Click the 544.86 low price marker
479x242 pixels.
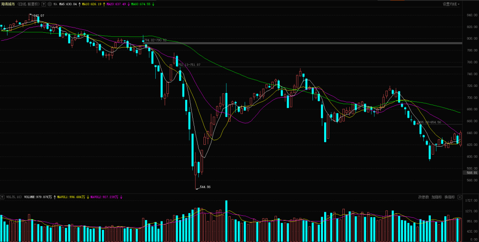coord(205,187)
